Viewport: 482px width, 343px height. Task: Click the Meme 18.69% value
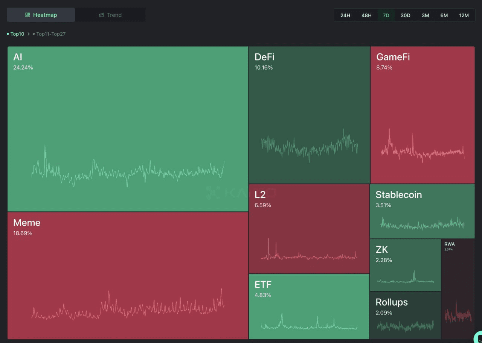23,233
